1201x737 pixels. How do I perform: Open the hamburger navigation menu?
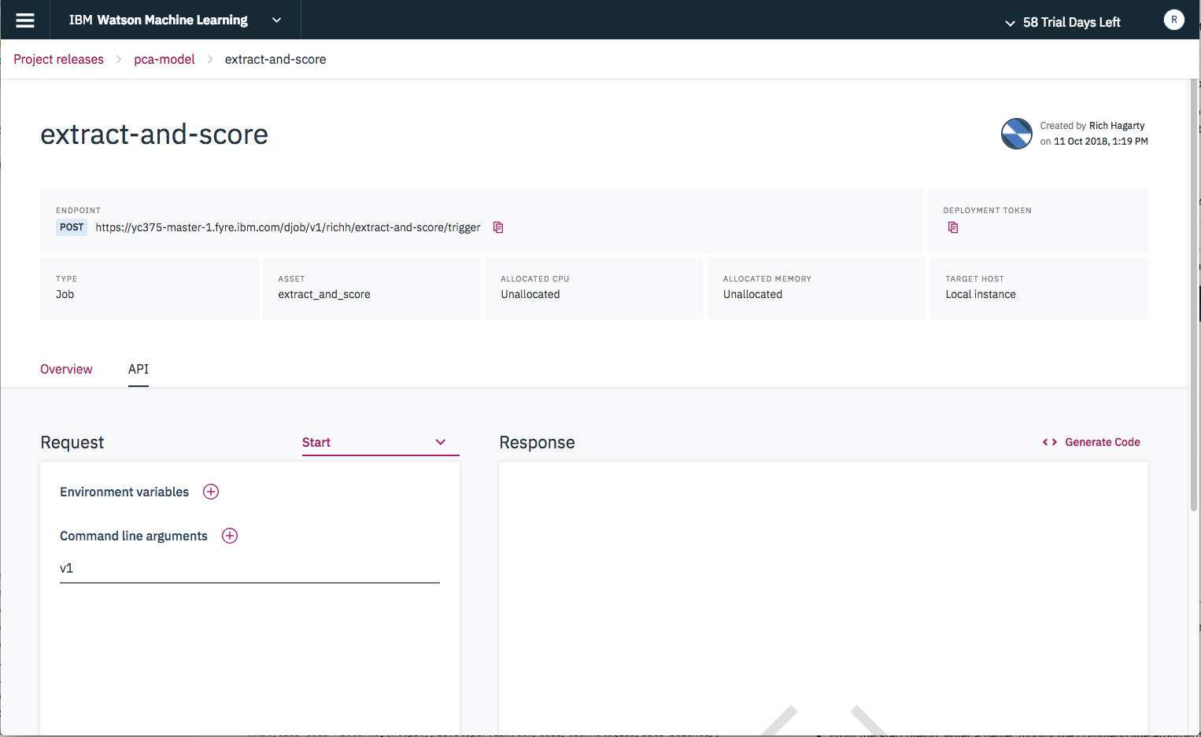click(25, 20)
